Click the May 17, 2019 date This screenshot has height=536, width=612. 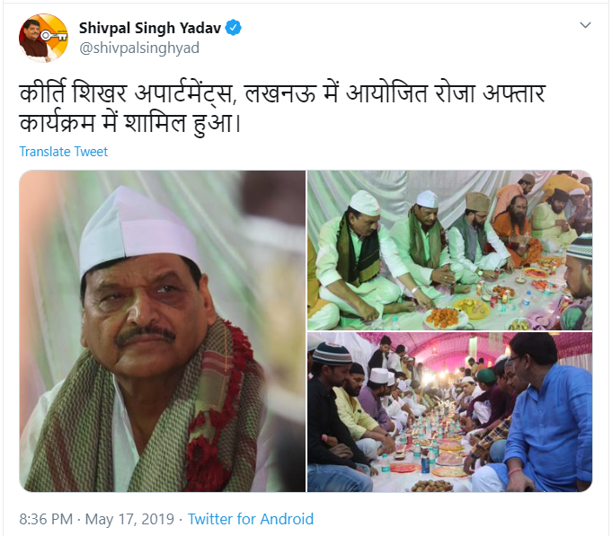(x=129, y=519)
